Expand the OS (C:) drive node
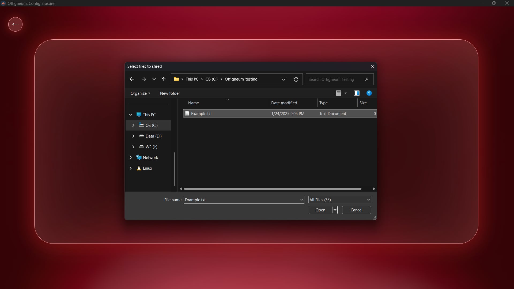Viewport: 514px width, 289px height. pos(133,125)
